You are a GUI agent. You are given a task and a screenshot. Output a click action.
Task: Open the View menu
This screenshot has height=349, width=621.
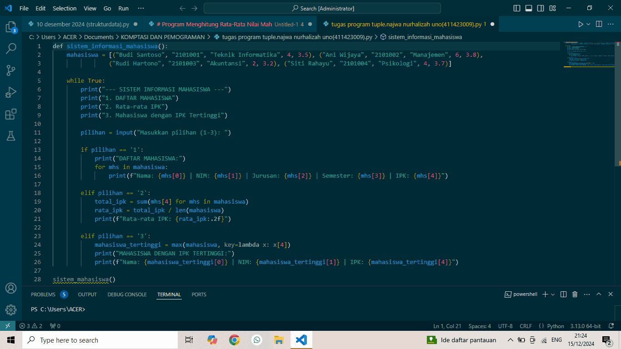coord(90,8)
